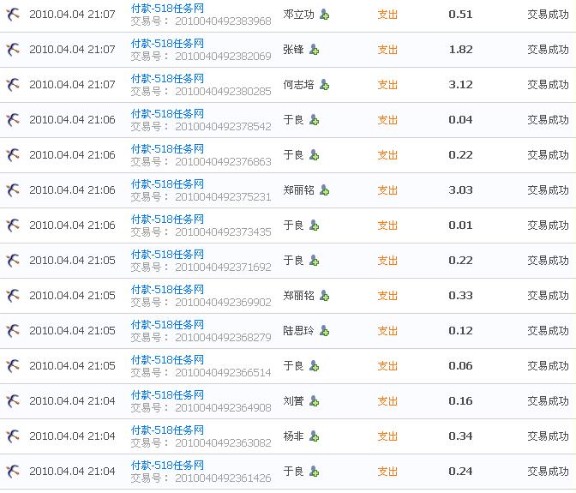The width and height of the screenshot is (576, 493).
Task: Click add-contact icon beside 于良 in 0.04 row
Action: tap(314, 120)
